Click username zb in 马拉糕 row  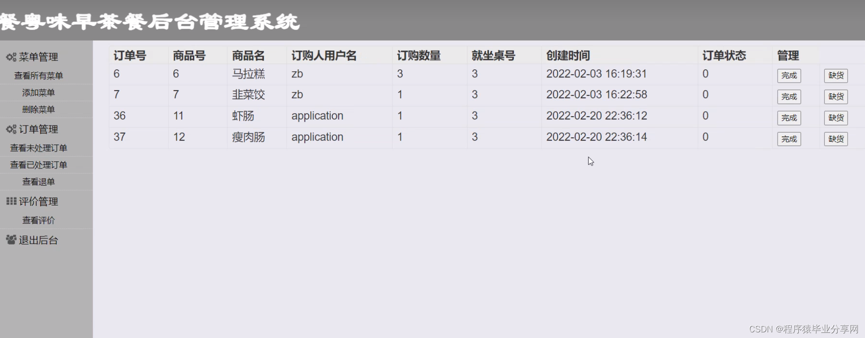pyautogui.click(x=297, y=74)
